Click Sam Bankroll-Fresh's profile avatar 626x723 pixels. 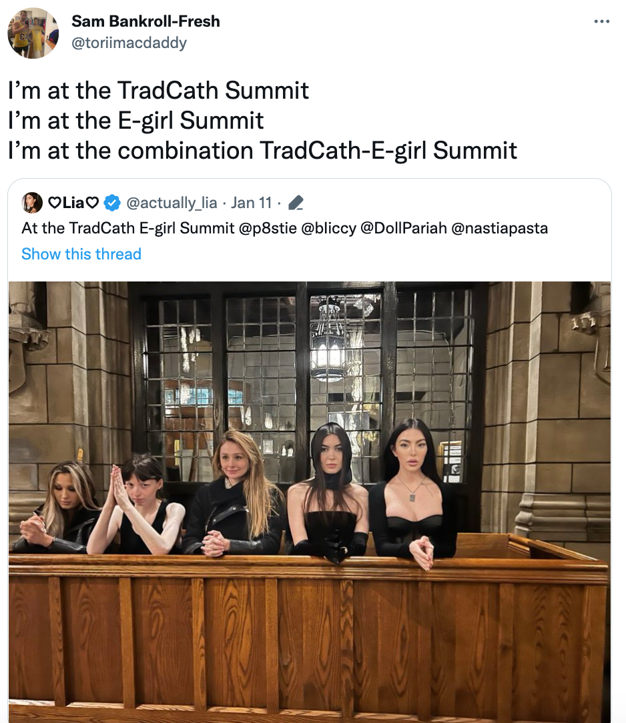coord(33,31)
